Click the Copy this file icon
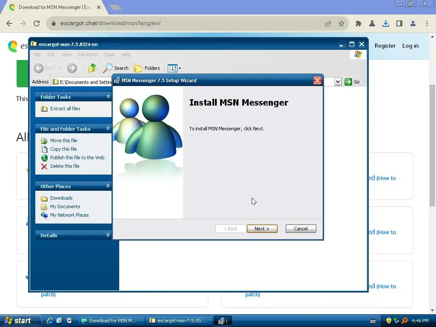 tap(44, 149)
